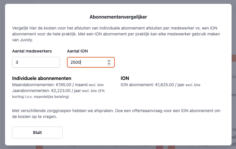Click the Abonnementenvergelijker dialog title
Image resolution: width=236 pixels, height=149 pixels.
pos(118,17)
